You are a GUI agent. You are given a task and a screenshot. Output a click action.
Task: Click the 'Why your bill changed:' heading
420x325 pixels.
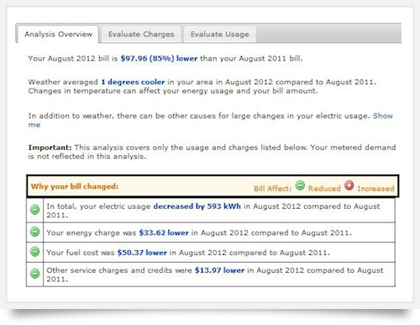pos(75,186)
